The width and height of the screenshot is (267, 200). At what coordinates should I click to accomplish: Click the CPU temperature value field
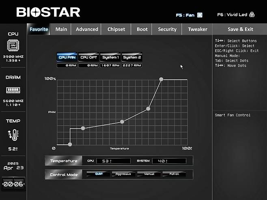pyautogui.click(x=113, y=161)
